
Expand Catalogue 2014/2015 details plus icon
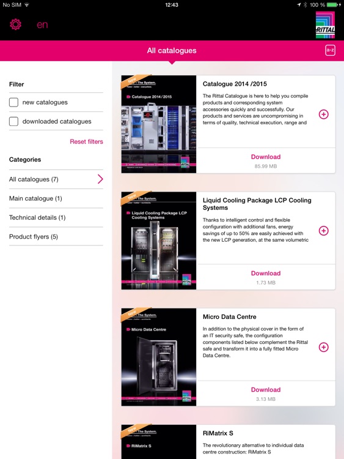pyautogui.click(x=324, y=114)
